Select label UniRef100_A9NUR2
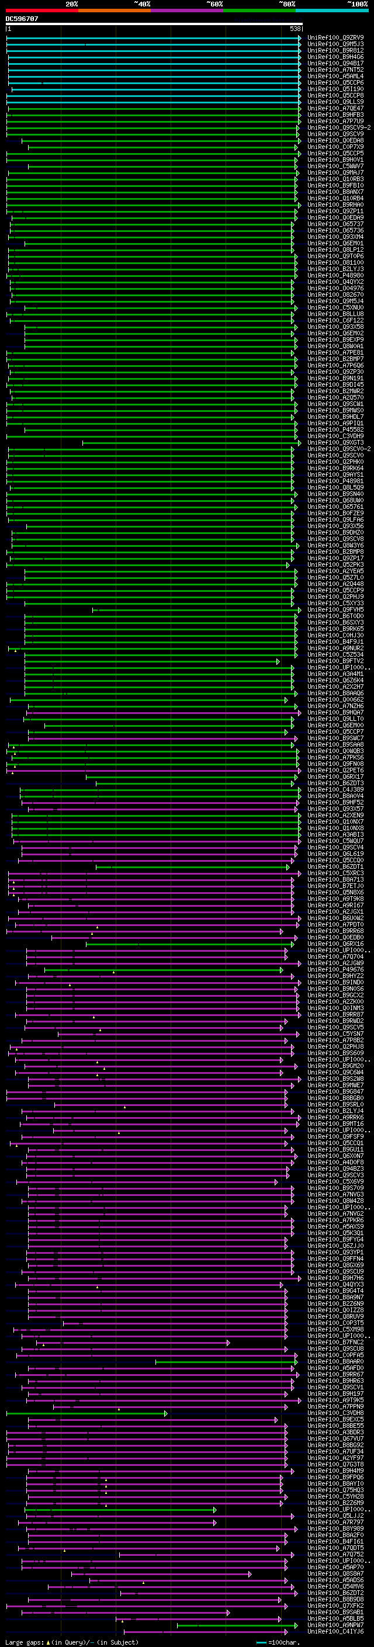The width and height of the screenshot is (374, 1647). [x=335, y=649]
